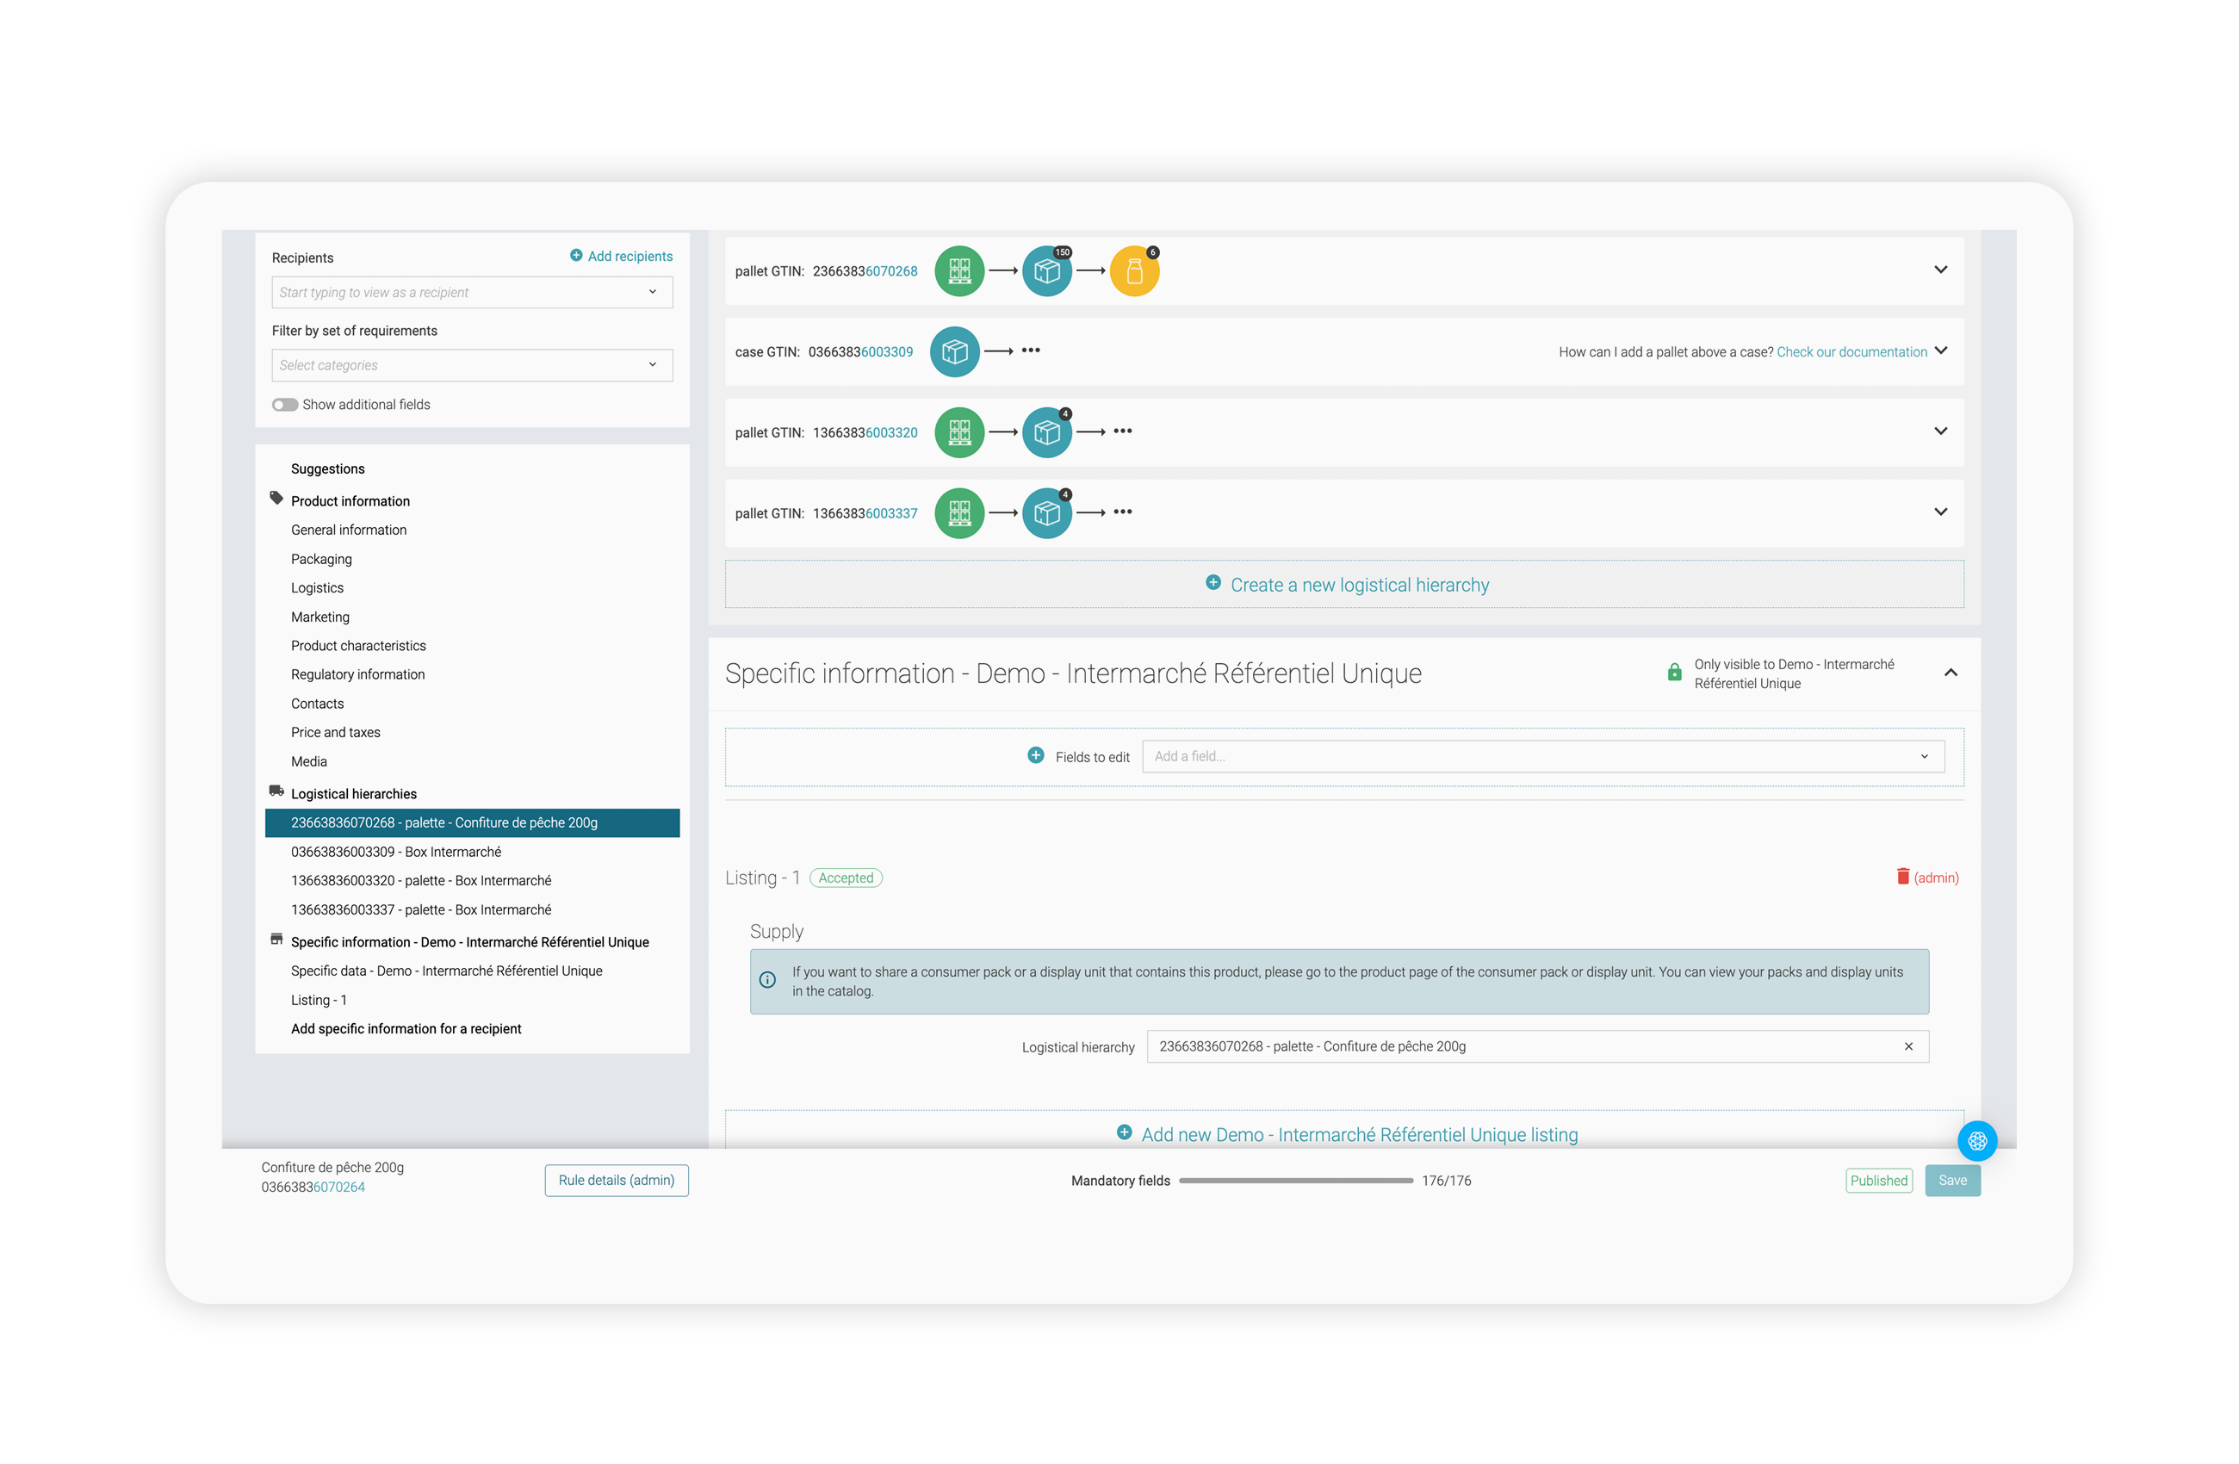The height and width of the screenshot is (1464, 2239).
Task: Click the pallet icon for GTIN 13663836003320
Action: [x=958, y=433]
